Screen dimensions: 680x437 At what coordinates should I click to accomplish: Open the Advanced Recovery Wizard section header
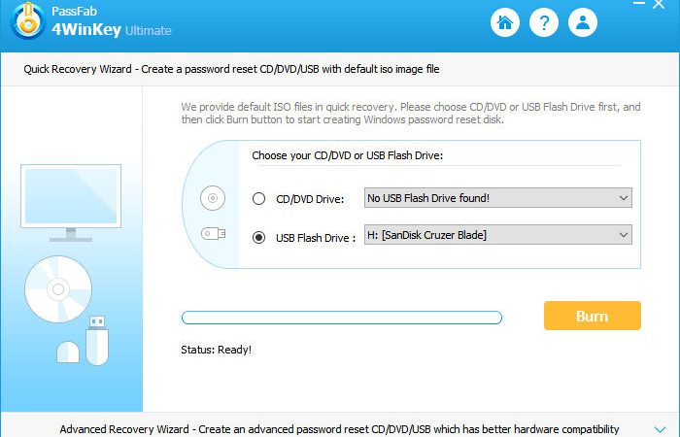point(340,427)
